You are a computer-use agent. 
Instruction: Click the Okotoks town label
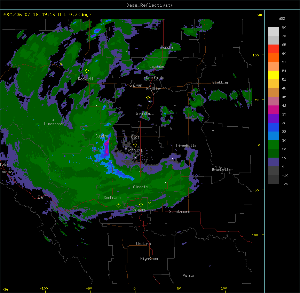pos(143,244)
